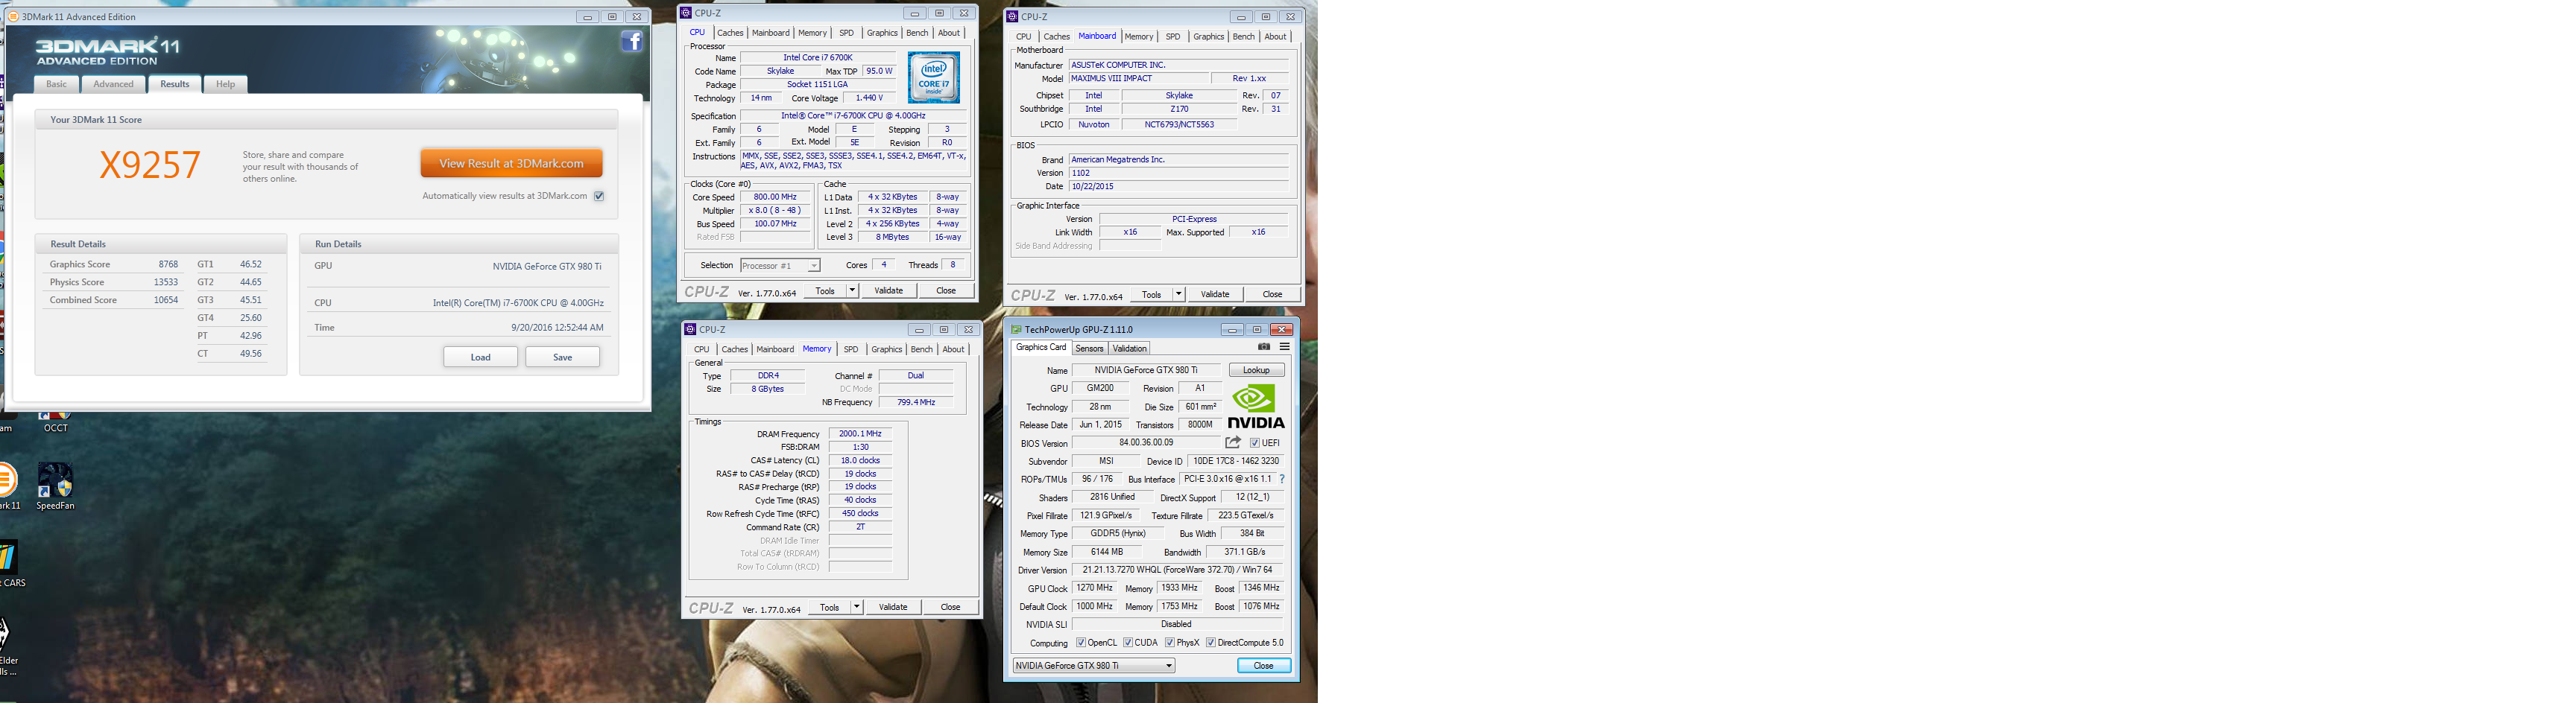Click the Facebook share icon in 3DMark 11

point(632,42)
